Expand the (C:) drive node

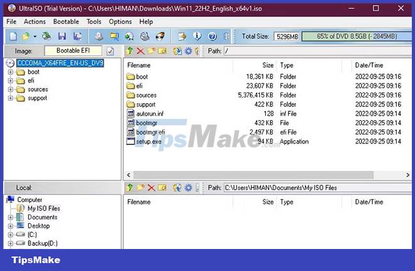tap(10, 235)
